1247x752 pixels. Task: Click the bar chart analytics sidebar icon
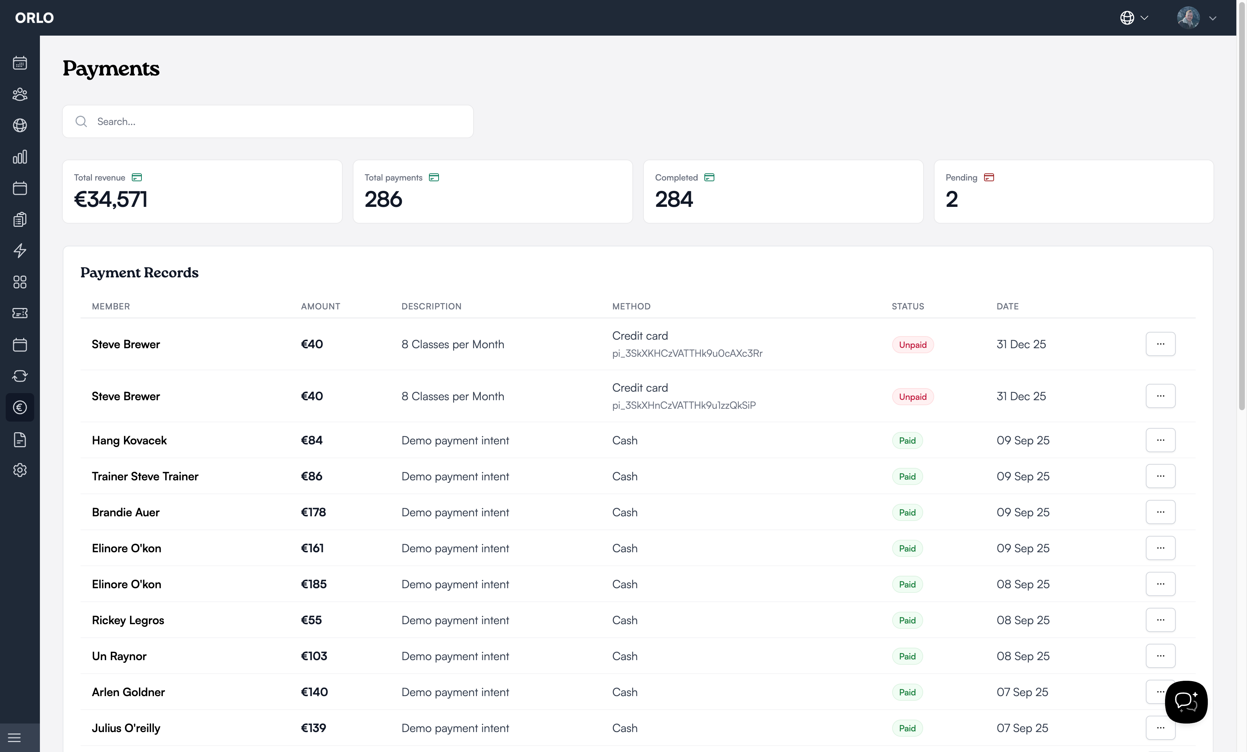coord(20,157)
